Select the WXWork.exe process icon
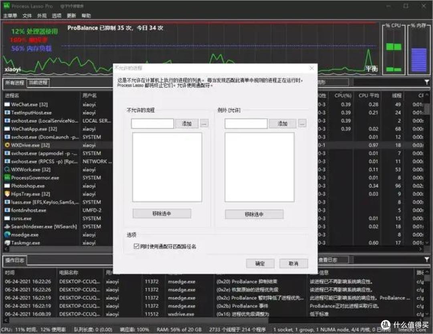Image resolution: width=433 pixels, height=334 pixels. click(x=7, y=170)
